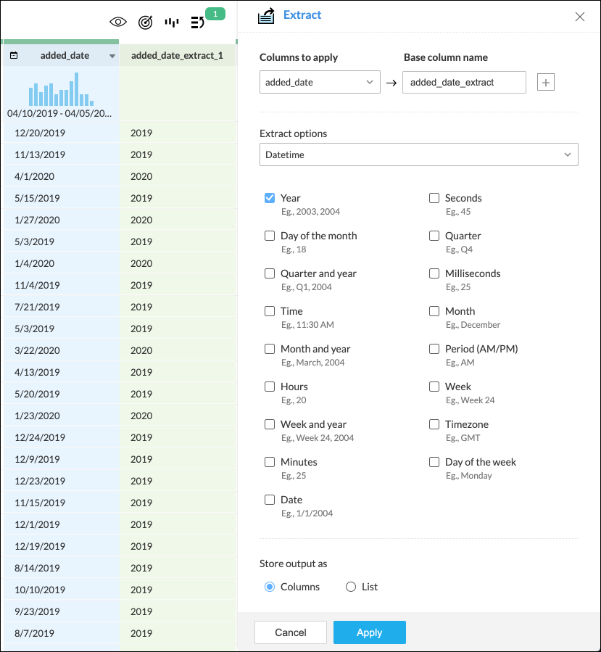Close the Extract panel
601x652 pixels.
point(580,17)
